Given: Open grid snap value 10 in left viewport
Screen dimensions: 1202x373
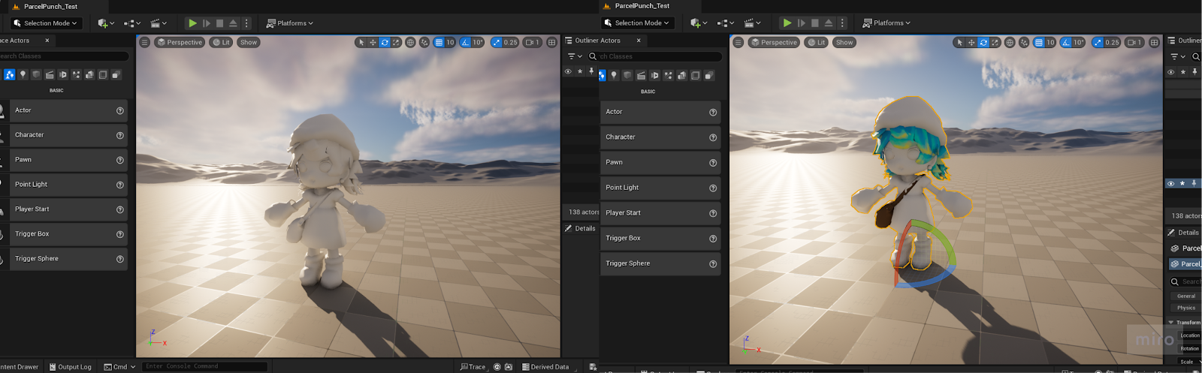Looking at the screenshot, I should click(450, 43).
